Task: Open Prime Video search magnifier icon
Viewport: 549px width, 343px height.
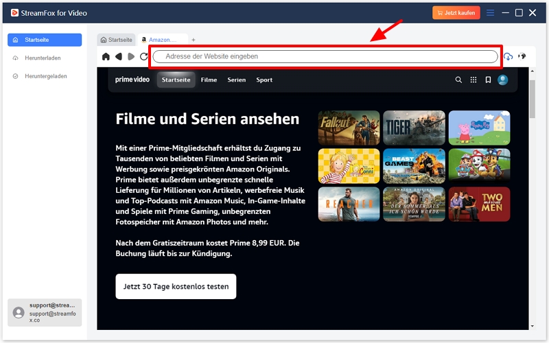Action: click(458, 80)
